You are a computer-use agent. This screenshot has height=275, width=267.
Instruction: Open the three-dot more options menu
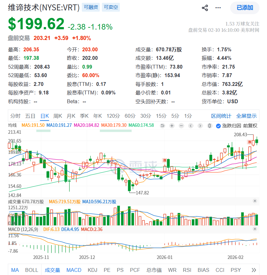click(218, 8)
